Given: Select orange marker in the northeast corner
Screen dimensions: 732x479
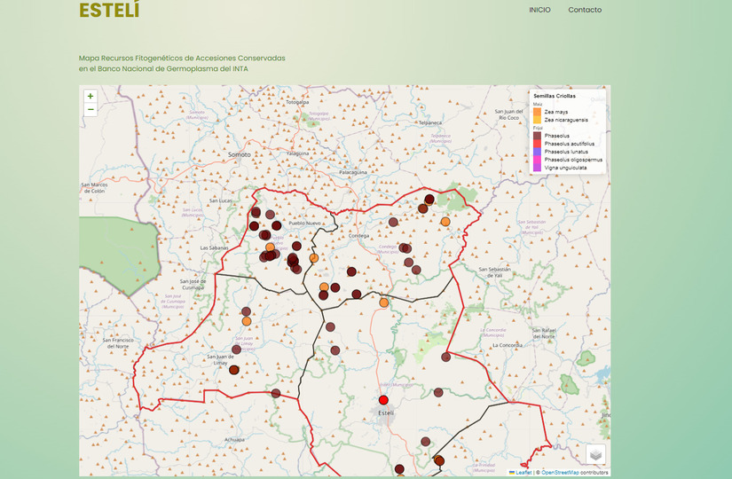Looking at the screenshot, I should pyautogui.click(x=445, y=222).
